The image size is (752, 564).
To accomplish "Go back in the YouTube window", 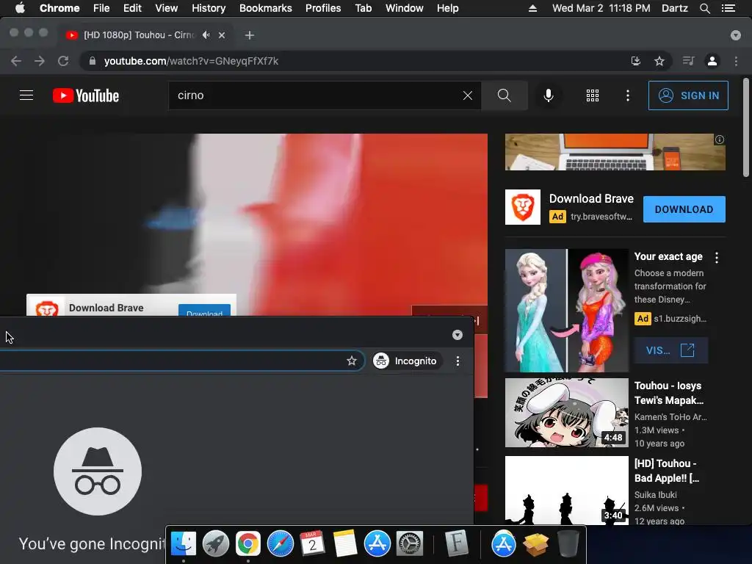I will pos(16,61).
